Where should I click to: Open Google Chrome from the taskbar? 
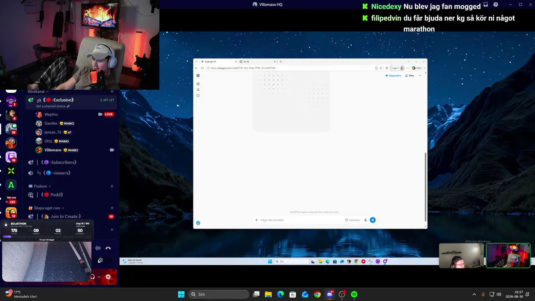click(x=317, y=294)
